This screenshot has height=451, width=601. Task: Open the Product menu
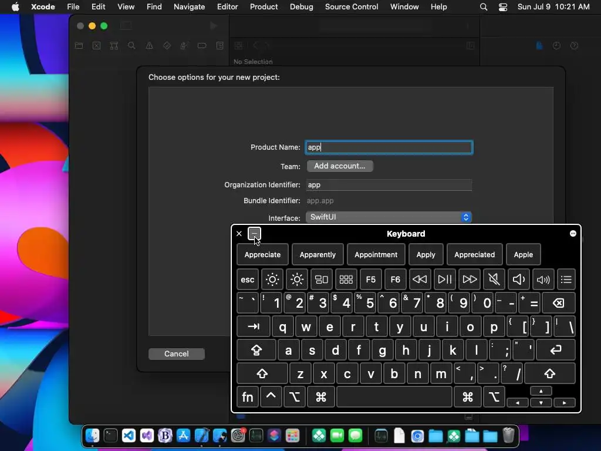click(264, 7)
